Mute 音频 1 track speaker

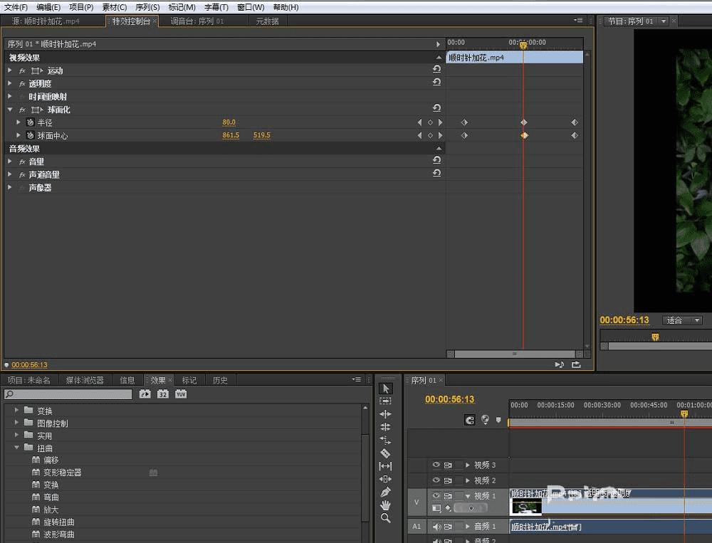coord(436,527)
